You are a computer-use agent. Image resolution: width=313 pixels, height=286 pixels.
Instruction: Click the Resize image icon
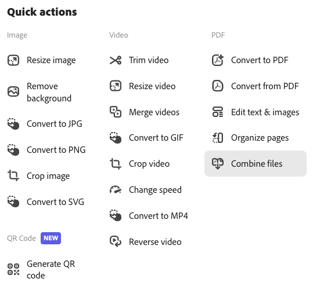pyautogui.click(x=13, y=60)
